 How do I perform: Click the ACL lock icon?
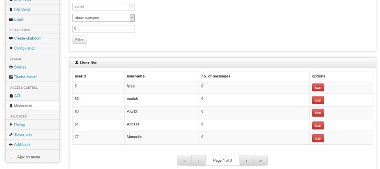pyautogui.click(x=11, y=96)
